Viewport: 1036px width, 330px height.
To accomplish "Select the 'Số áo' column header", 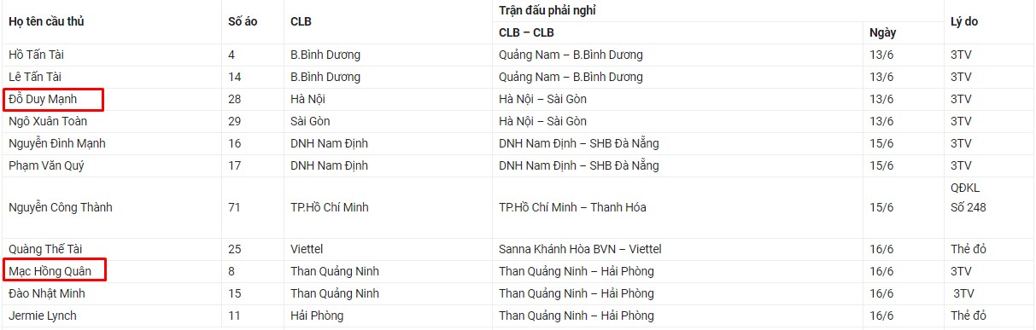I will coord(243,21).
